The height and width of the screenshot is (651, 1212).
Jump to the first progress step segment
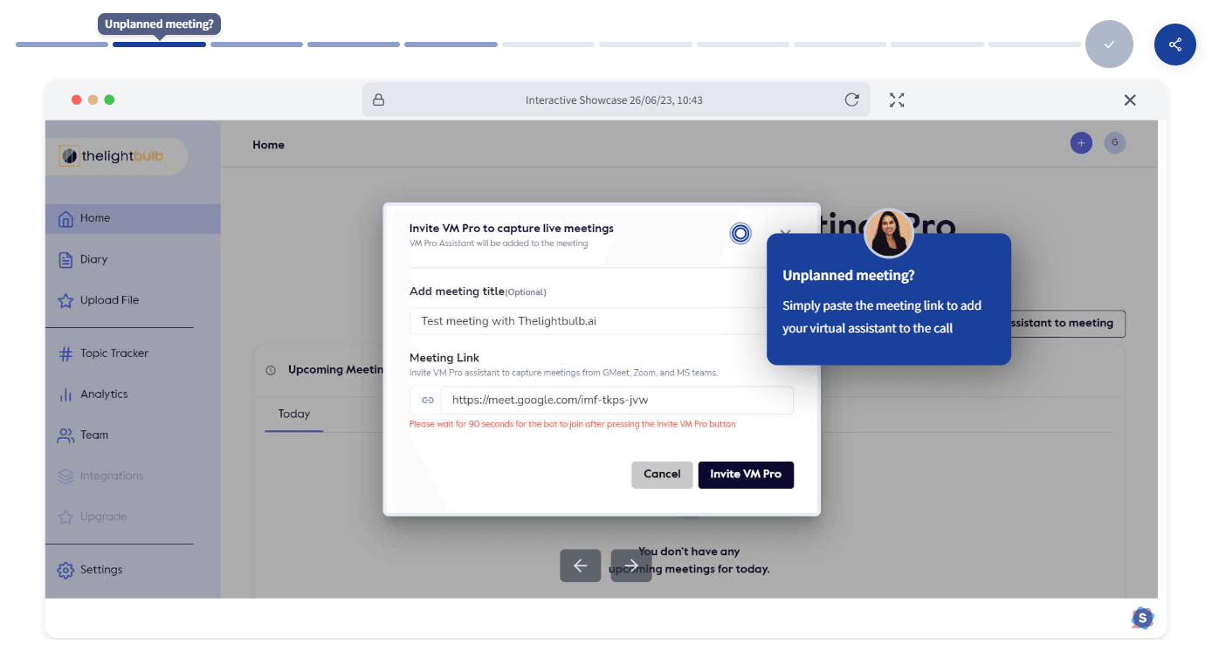pos(62,45)
